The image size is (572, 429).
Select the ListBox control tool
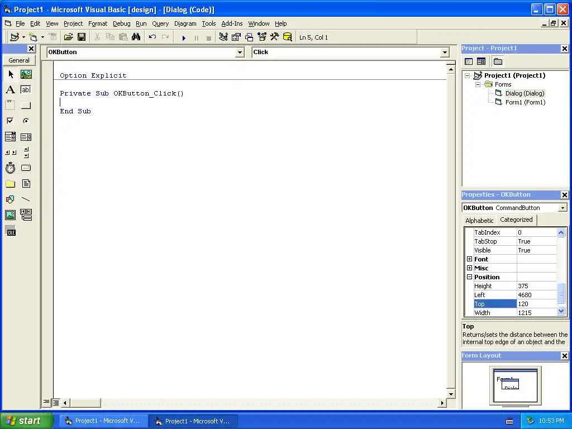(x=26, y=137)
